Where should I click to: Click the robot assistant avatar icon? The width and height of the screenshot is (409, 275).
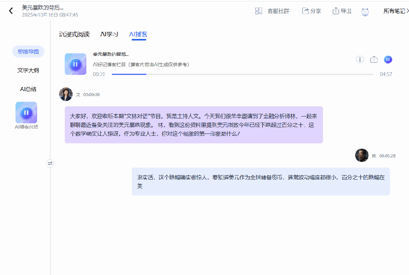[365, 11]
